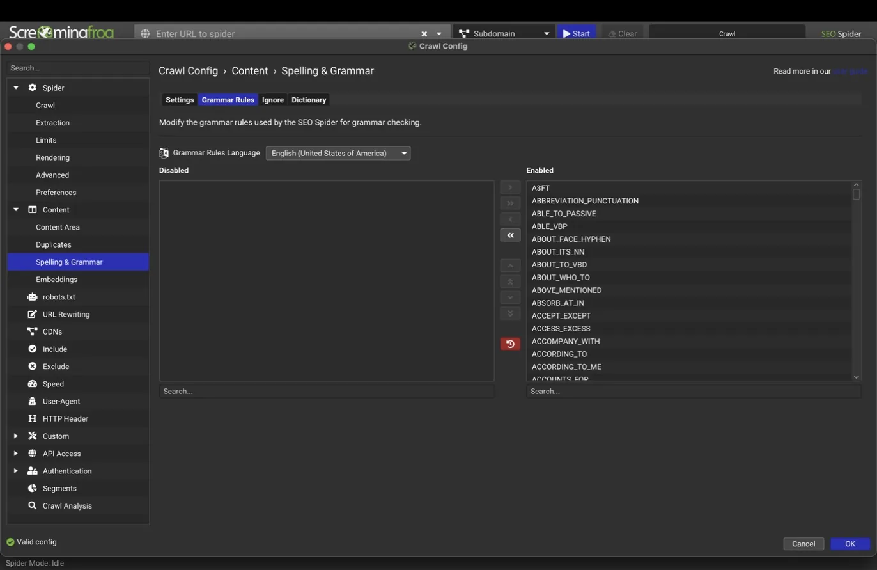This screenshot has width=877, height=570.
Task: Click the CDNs network icon
Action: (x=33, y=331)
